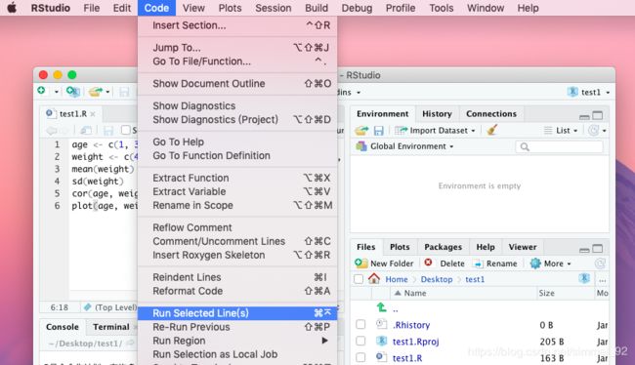Click the broom icon to clear the environment
The image size is (635, 365).
coord(492,130)
